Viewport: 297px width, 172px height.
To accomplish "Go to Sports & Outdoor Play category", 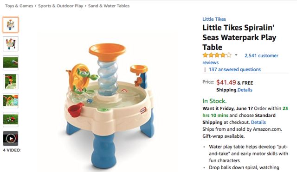I will click(x=61, y=6).
